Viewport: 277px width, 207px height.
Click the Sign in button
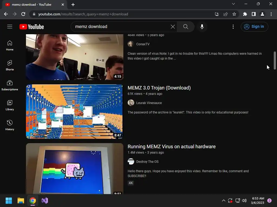coord(254,27)
